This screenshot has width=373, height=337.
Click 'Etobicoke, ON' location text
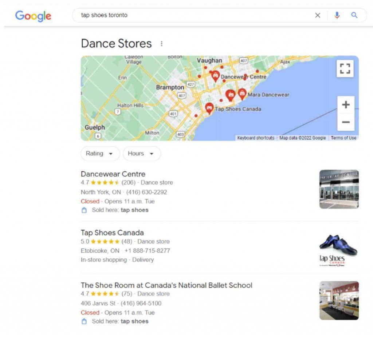(100, 251)
